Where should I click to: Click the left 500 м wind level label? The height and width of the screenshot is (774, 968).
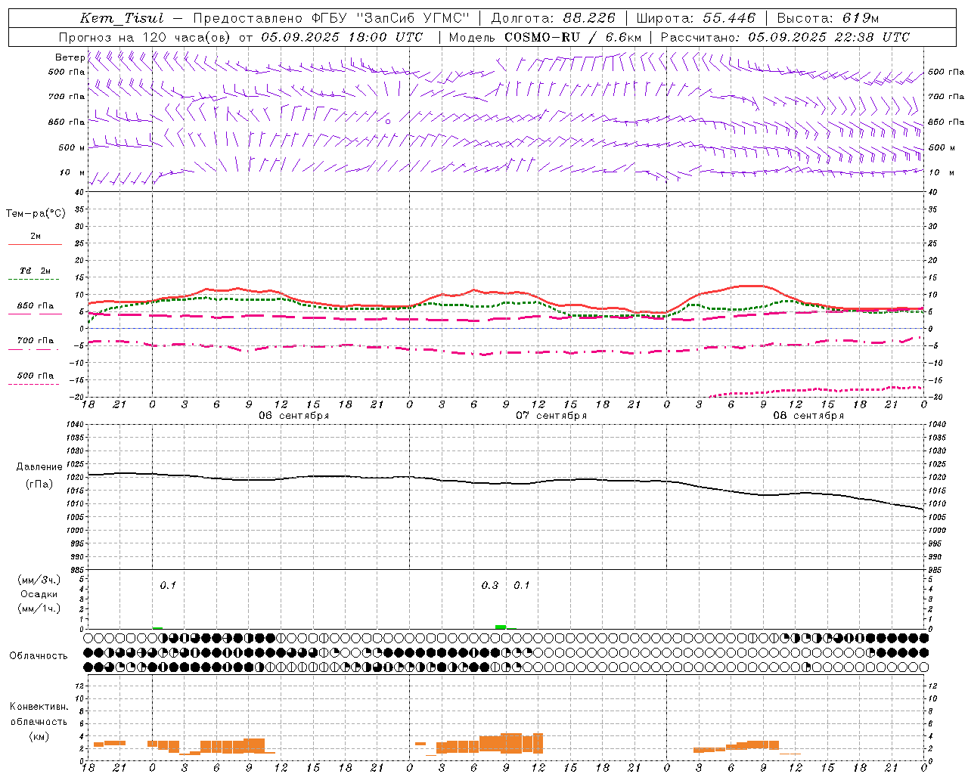pyautogui.click(x=72, y=147)
